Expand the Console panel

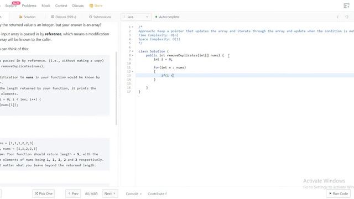(134, 194)
